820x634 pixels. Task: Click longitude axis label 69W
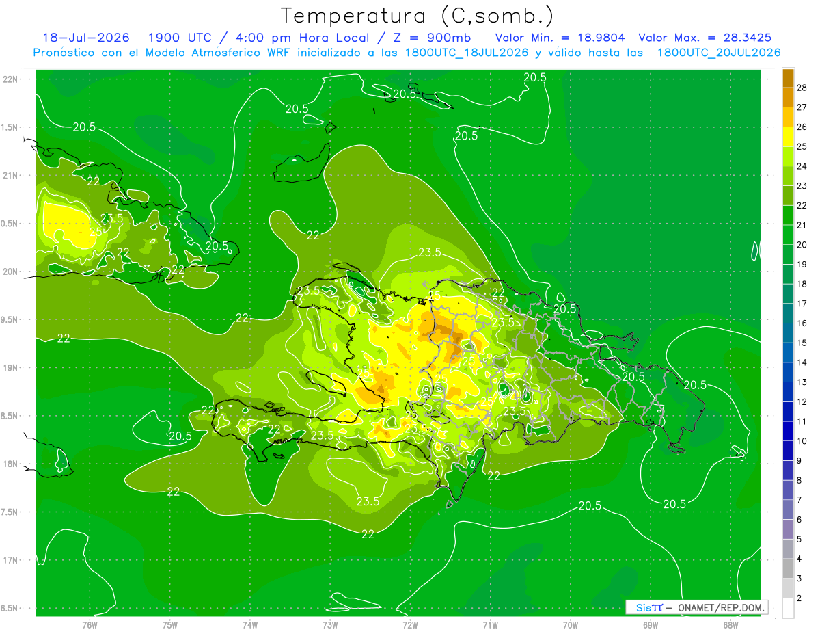tap(651, 624)
